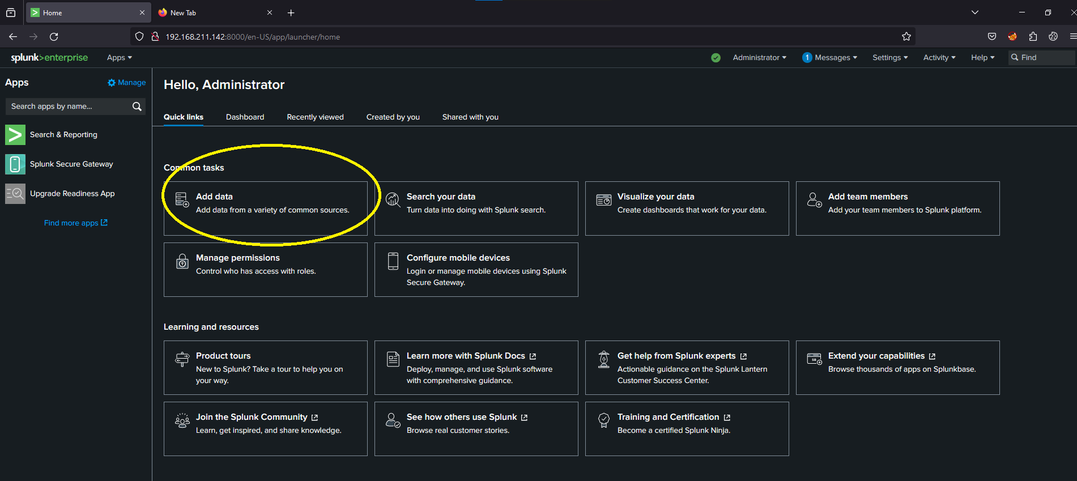Open the Apps dropdown menu
Image resolution: width=1077 pixels, height=481 pixels.
tap(119, 58)
